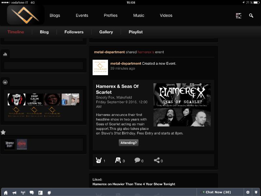Click the home icon in bottom bar

(x=6, y=192)
